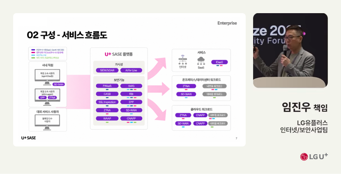Viewport: 341px width, 174px height.
Task: Click the SD-WAN pill under 사내 직원
Action: coord(59,84)
